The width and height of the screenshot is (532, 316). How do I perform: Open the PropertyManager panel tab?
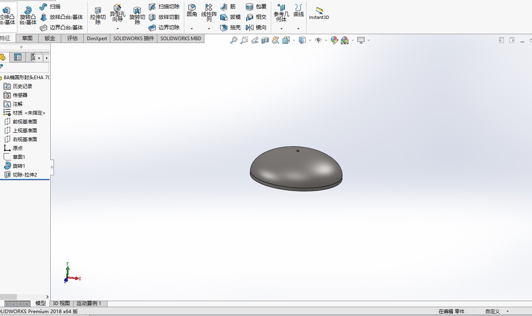(x=18, y=57)
